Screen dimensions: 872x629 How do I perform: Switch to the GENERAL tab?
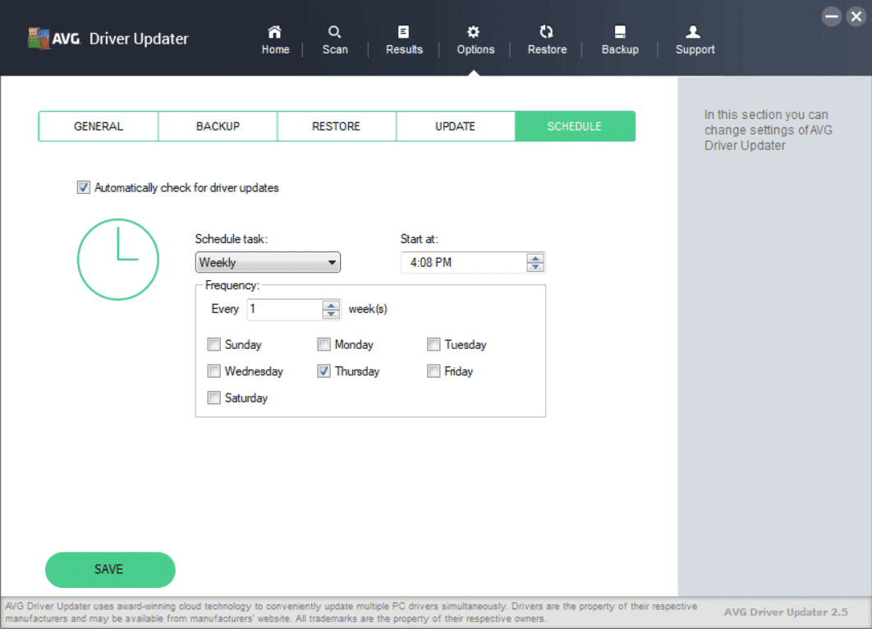point(98,126)
